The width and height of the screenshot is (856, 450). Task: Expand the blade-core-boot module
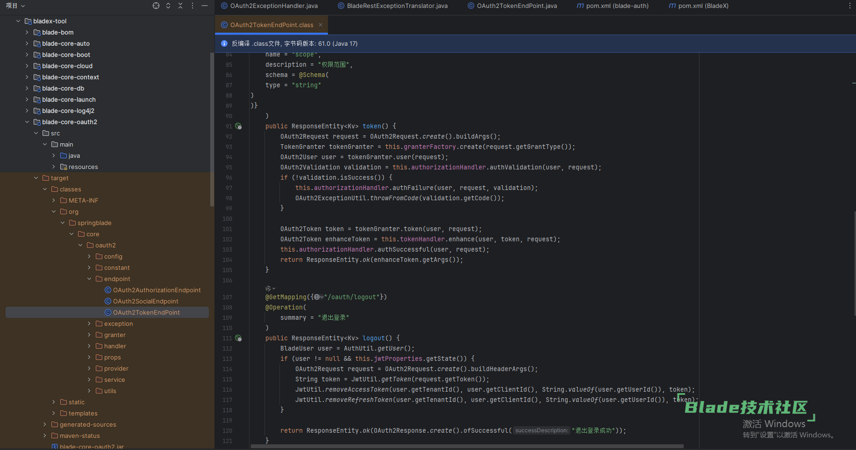tap(27, 55)
